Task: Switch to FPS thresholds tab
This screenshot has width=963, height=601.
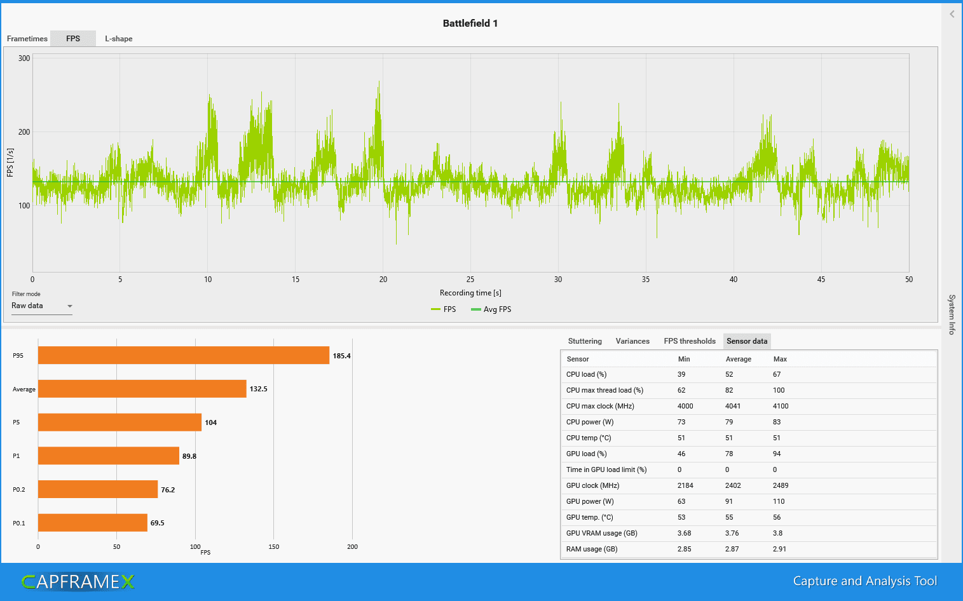Action: tap(690, 341)
